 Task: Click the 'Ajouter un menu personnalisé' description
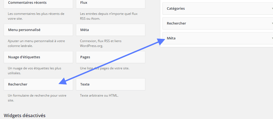pyautogui.click(x=36, y=43)
